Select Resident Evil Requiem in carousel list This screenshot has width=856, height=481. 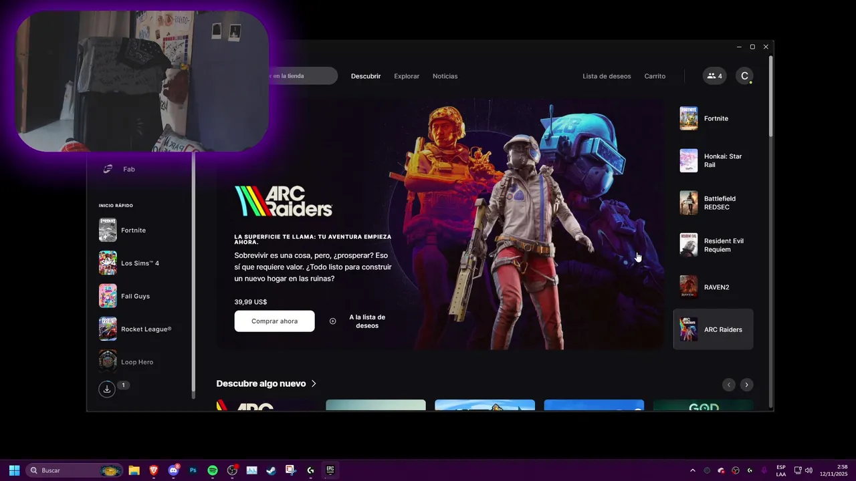(713, 245)
